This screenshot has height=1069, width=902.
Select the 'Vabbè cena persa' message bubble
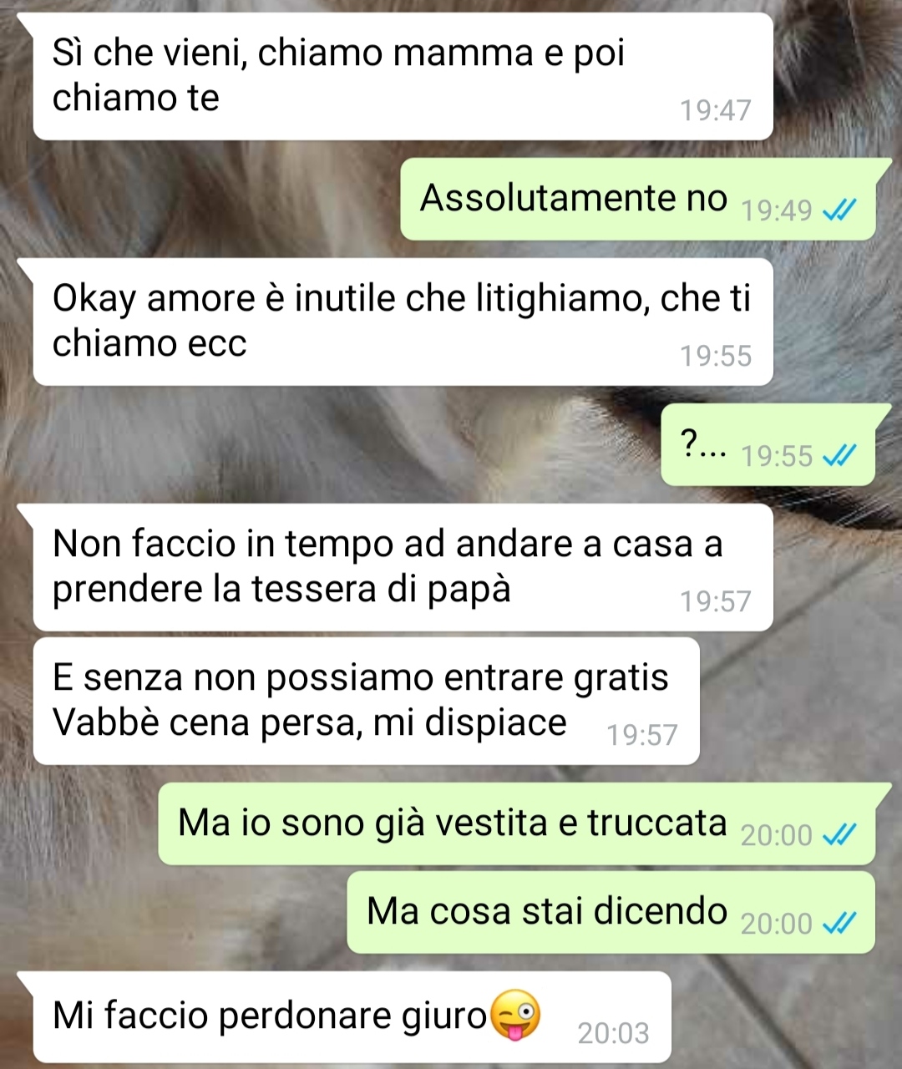(366, 701)
